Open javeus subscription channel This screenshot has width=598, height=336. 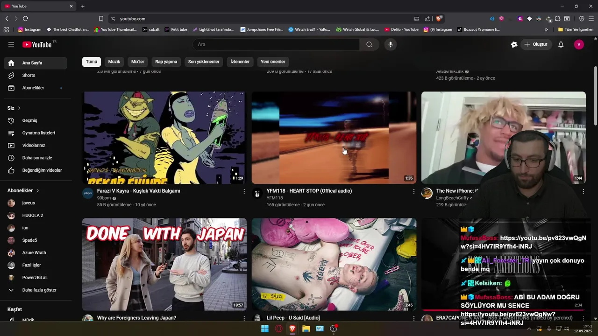click(x=36, y=203)
